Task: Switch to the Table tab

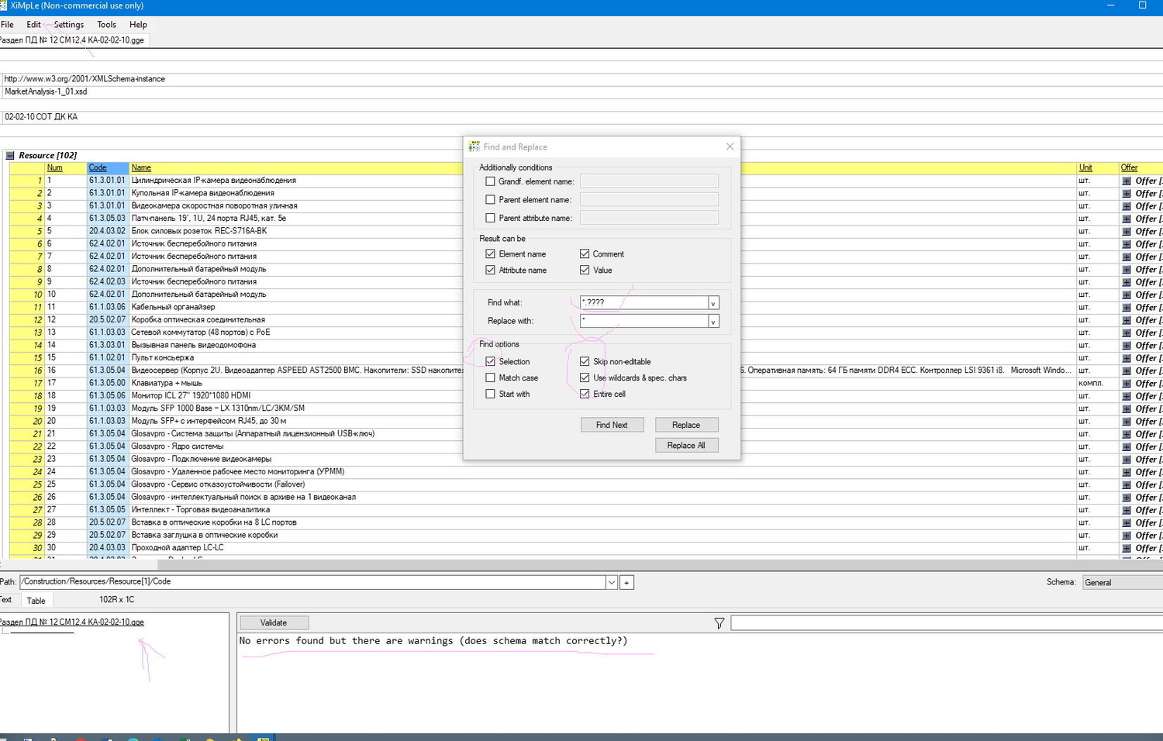Action: point(36,601)
